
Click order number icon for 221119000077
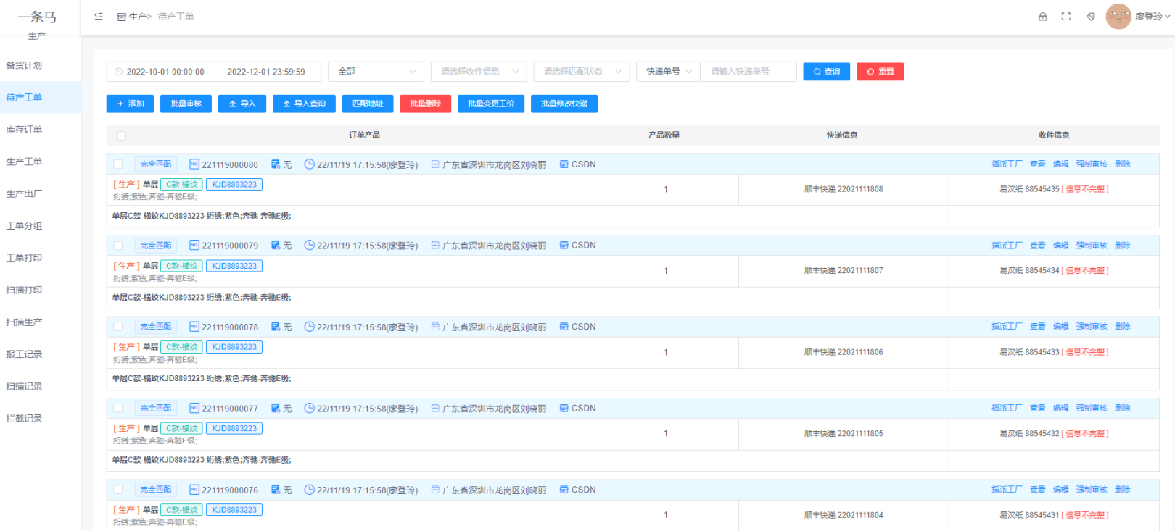click(194, 409)
